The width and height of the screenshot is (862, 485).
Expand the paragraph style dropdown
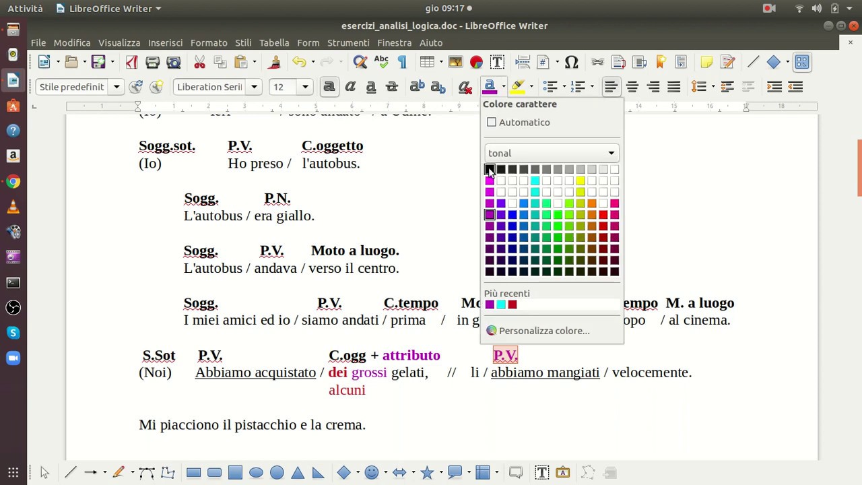tap(117, 87)
